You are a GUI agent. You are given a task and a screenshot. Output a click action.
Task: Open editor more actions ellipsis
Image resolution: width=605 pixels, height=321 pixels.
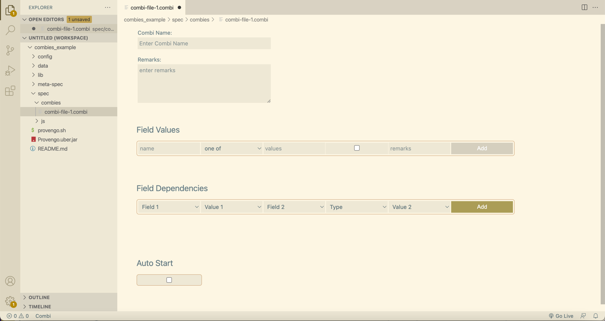click(x=595, y=8)
